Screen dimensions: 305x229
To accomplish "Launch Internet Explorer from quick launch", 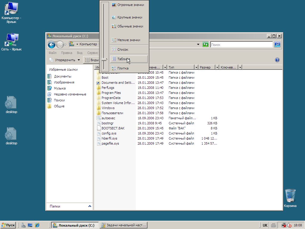I will (x=37, y=225).
